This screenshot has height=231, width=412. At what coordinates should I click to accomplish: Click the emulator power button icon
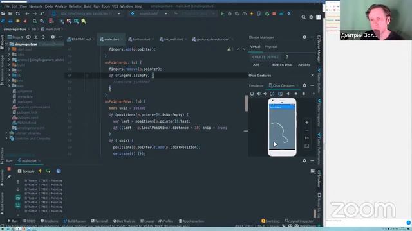point(252,94)
